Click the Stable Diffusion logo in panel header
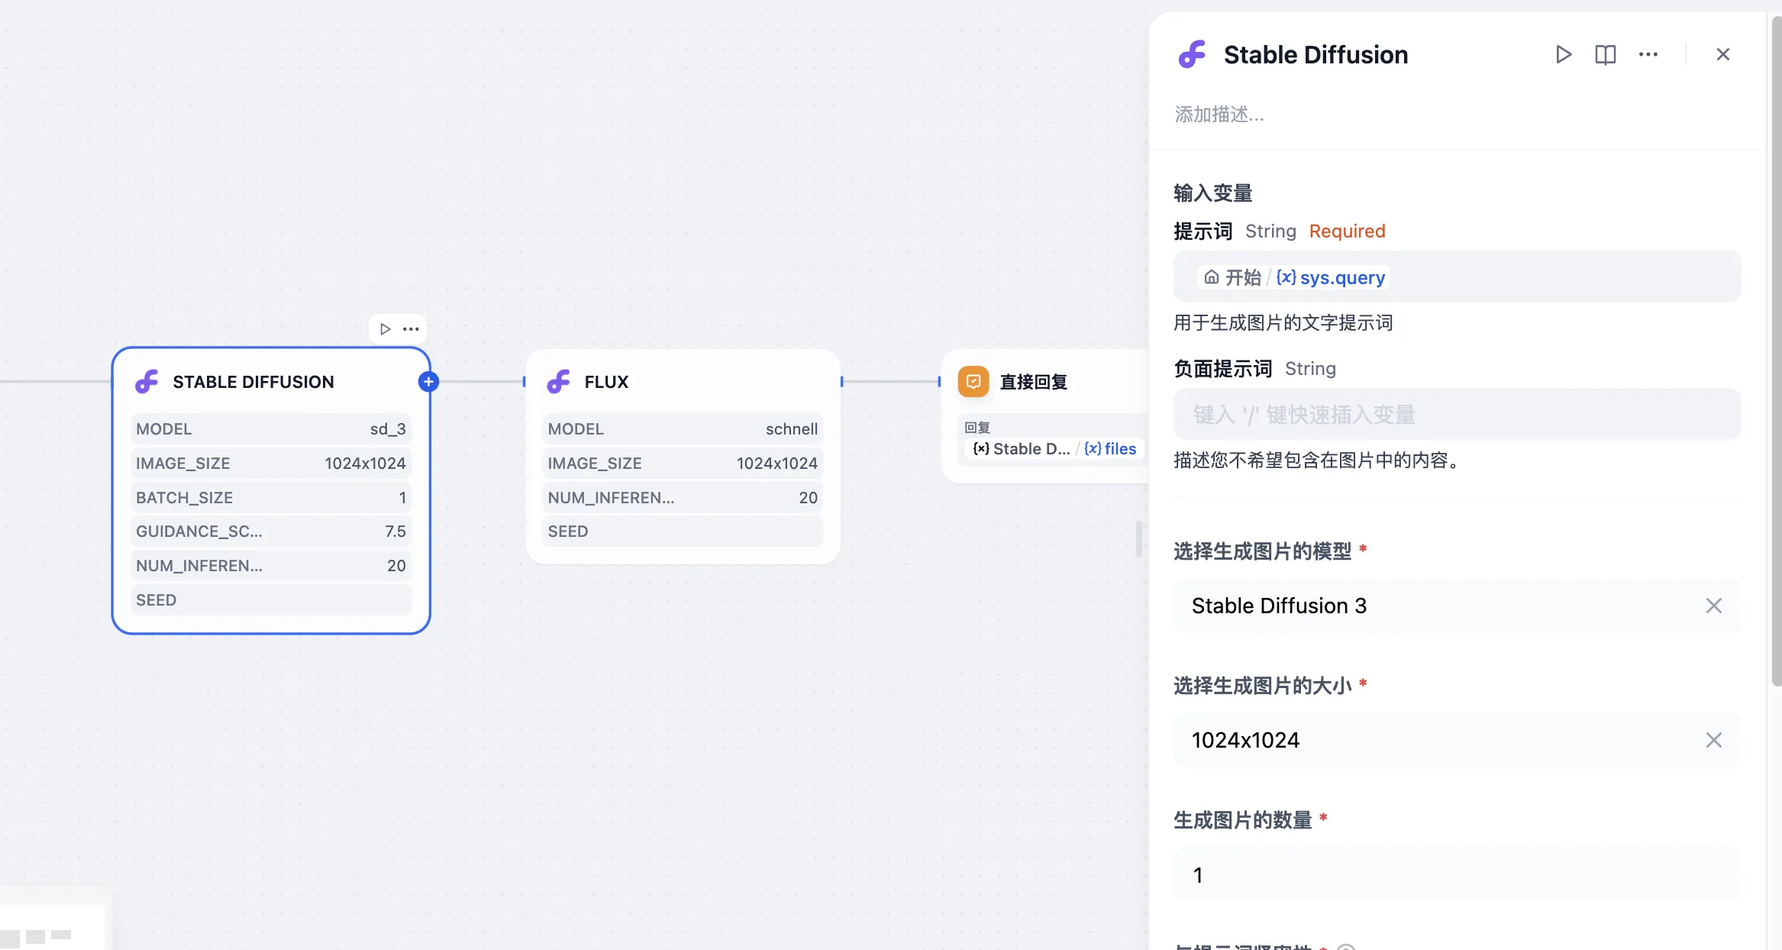 [x=1192, y=54]
